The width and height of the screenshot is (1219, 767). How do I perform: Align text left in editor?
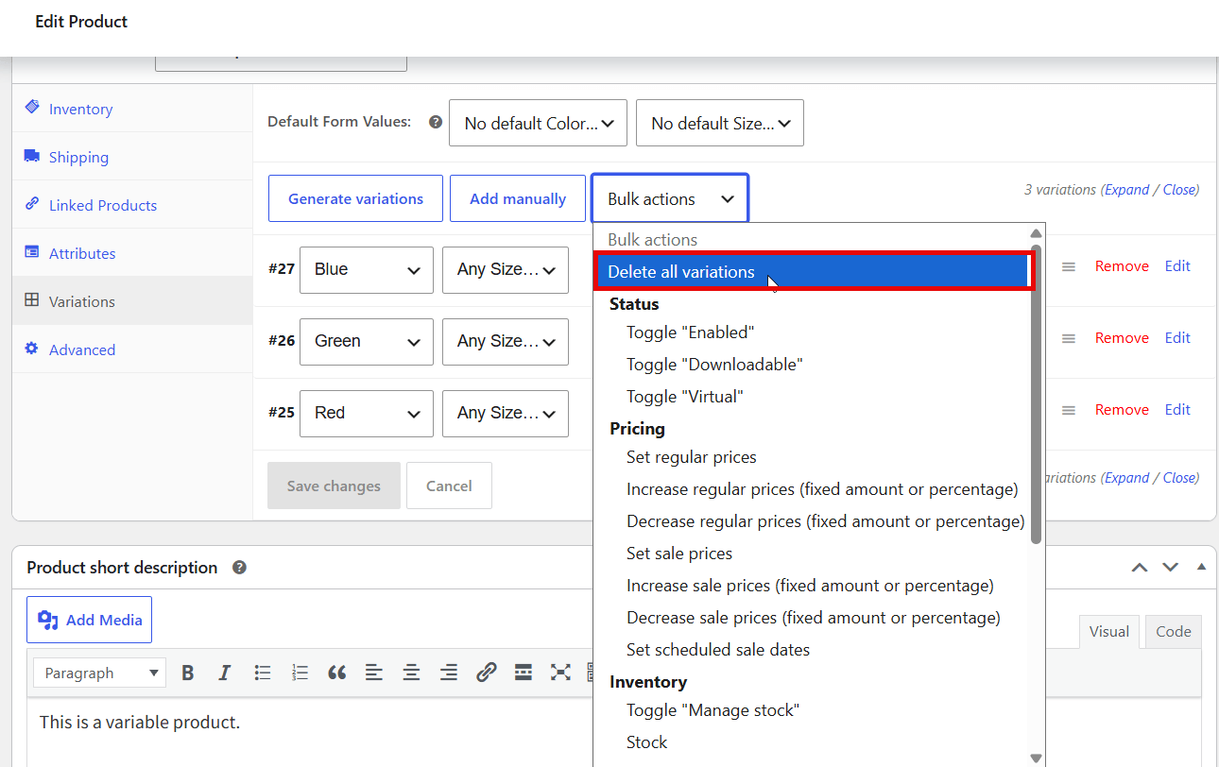[374, 673]
